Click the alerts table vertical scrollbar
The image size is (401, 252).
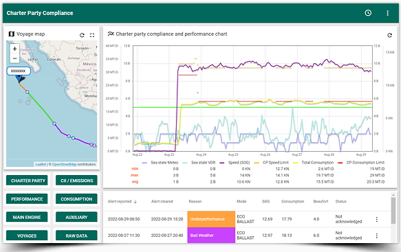pos(393,211)
